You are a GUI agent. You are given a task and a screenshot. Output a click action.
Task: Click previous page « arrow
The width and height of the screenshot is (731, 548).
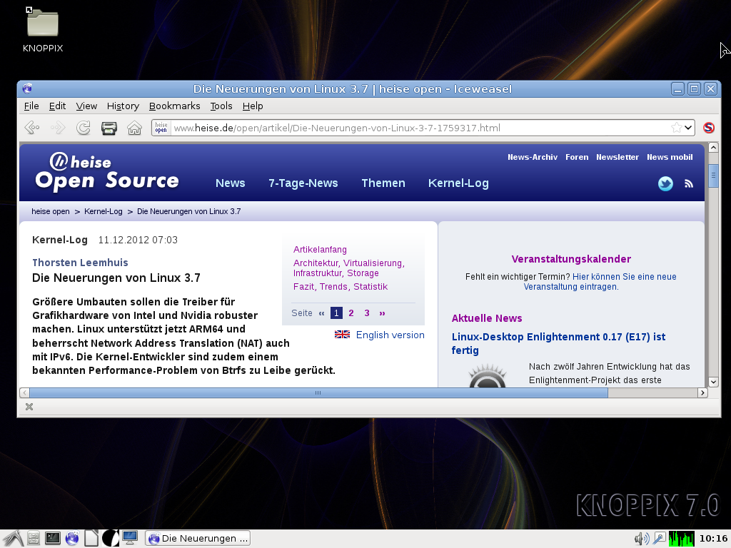321,313
